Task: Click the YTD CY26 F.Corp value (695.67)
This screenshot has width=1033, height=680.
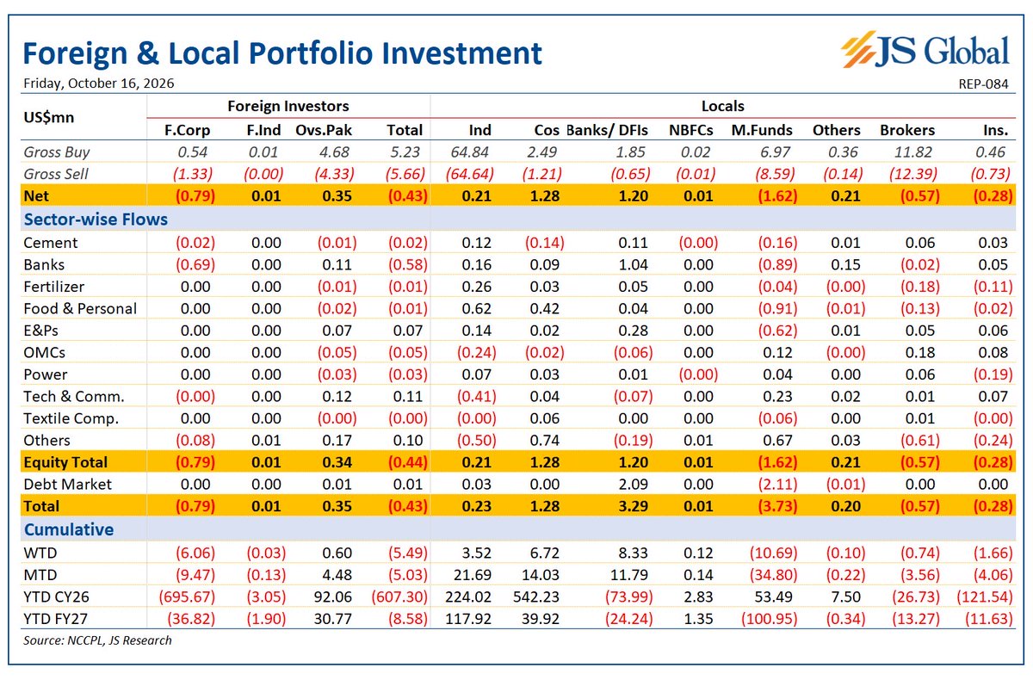Action: click(x=187, y=597)
